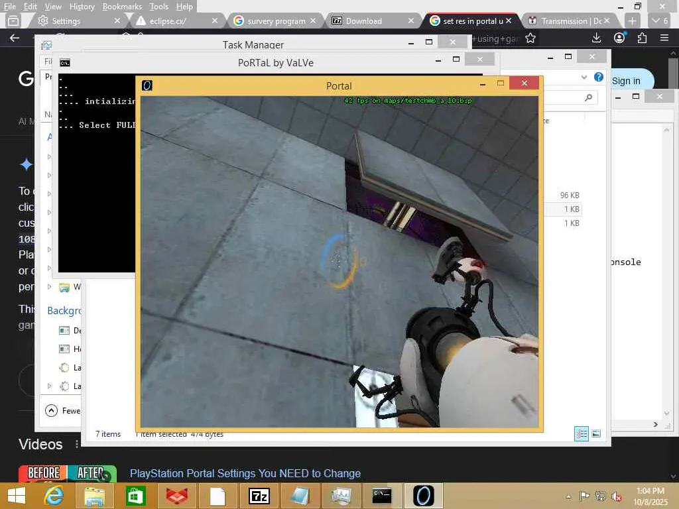679x509 pixels.
Task: Open the Tools menu
Action: tap(158, 7)
